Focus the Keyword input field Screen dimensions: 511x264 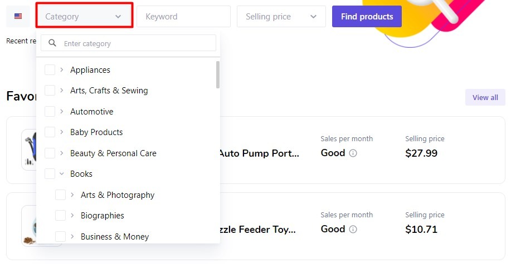coord(183,16)
